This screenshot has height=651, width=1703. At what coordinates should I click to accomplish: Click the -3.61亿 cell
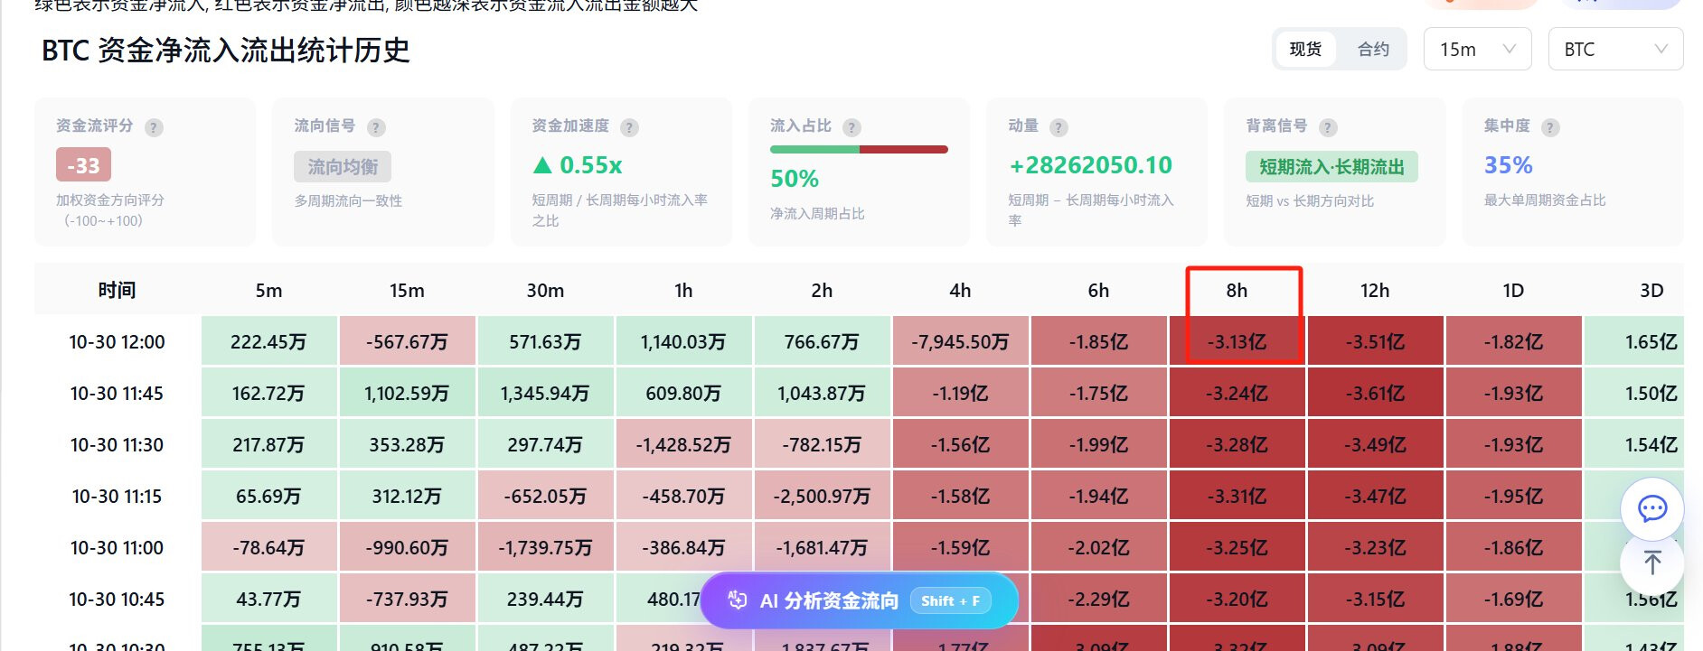tap(1375, 394)
